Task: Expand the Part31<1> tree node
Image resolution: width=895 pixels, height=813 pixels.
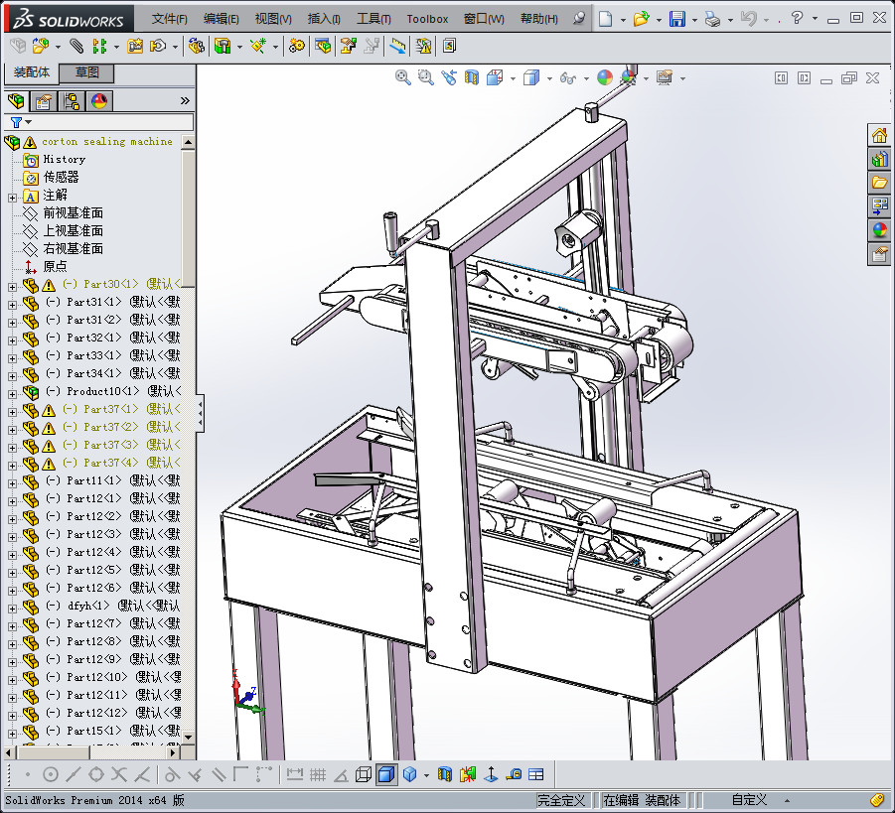Action: pyautogui.click(x=12, y=303)
